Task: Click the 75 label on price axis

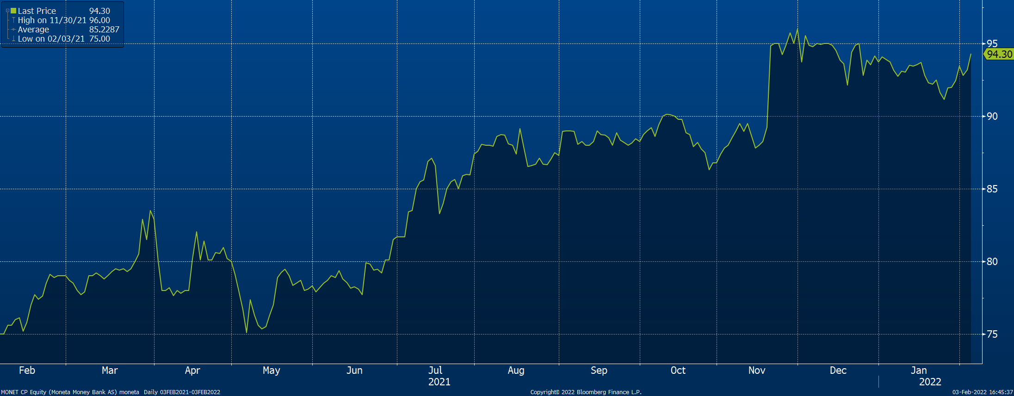Action: pyautogui.click(x=992, y=334)
